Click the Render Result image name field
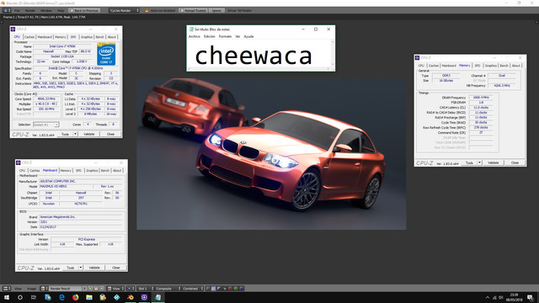 [x=65, y=289]
